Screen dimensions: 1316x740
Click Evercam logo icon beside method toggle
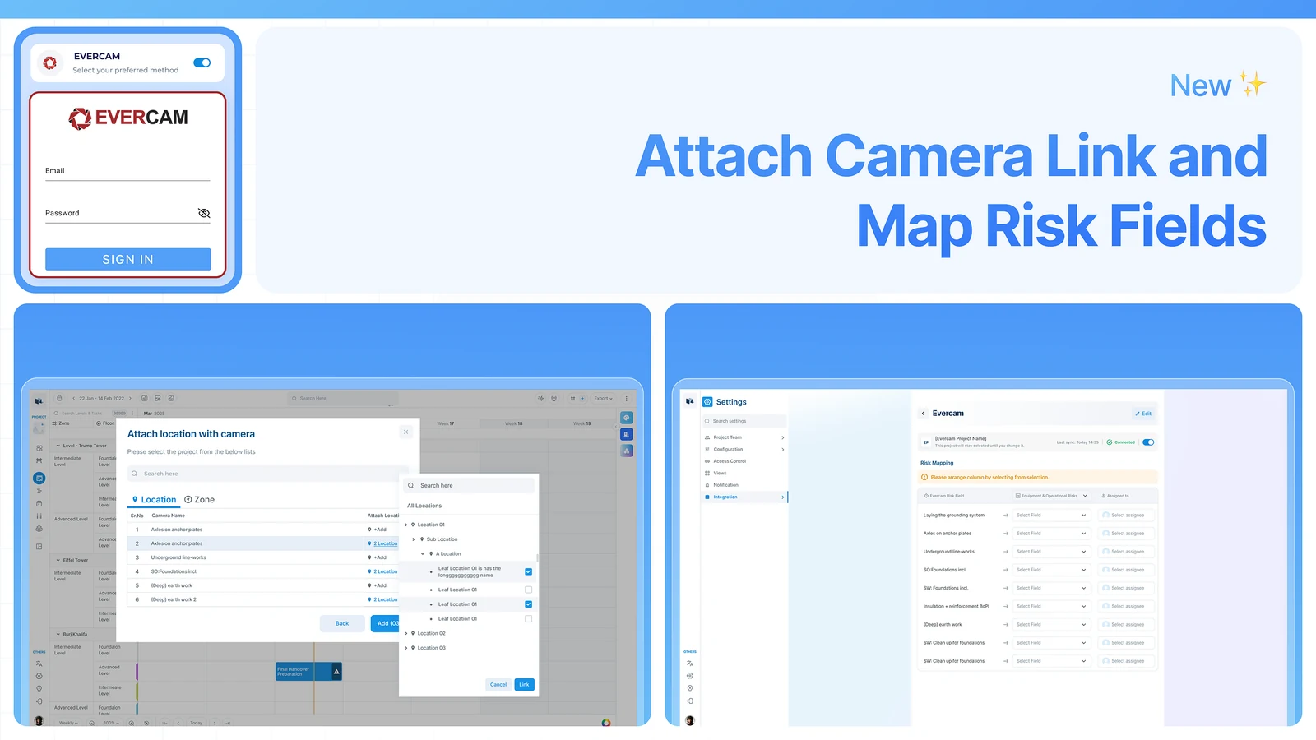pos(50,62)
